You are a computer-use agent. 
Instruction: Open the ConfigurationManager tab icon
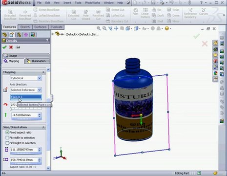click(x=19, y=35)
